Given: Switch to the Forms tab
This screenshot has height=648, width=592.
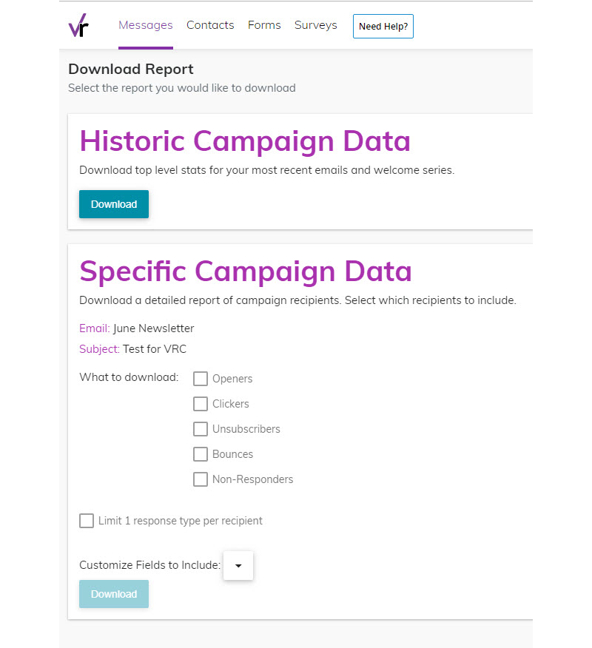Looking at the screenshot, I should 264,25.
